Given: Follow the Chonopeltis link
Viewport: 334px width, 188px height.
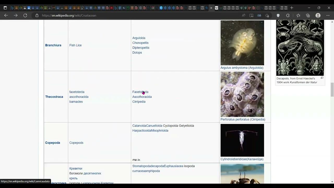Looking at the screenshot, I should click(x=140, y=43).
